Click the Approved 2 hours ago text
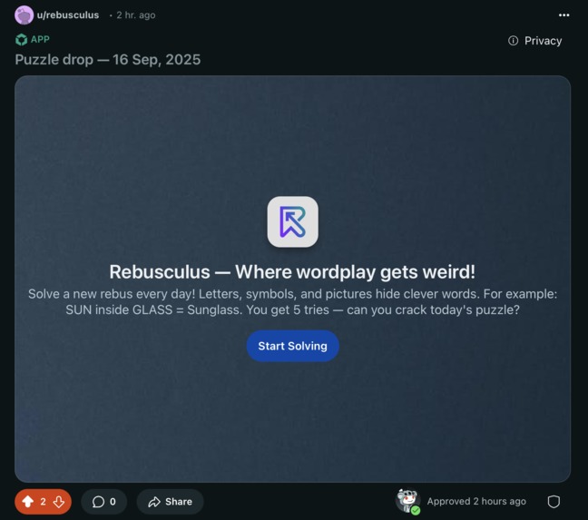The image size is (588, 520). (476, 501)
